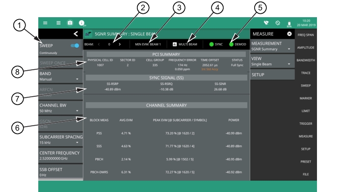Close the MEASURE panel with X

click(x=289, y=34)
